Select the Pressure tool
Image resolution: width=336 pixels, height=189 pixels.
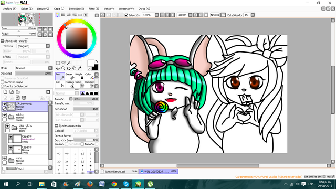pos(70,84)
